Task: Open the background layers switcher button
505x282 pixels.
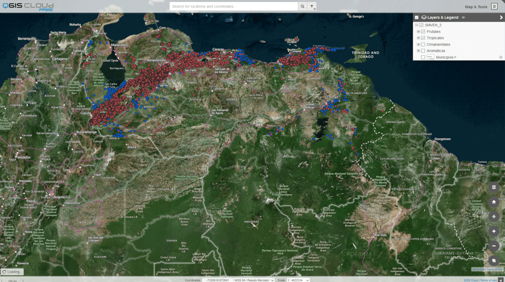Action: [494, 260]
